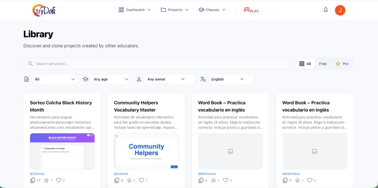Switch to Free templates filter

pos(323,64)
